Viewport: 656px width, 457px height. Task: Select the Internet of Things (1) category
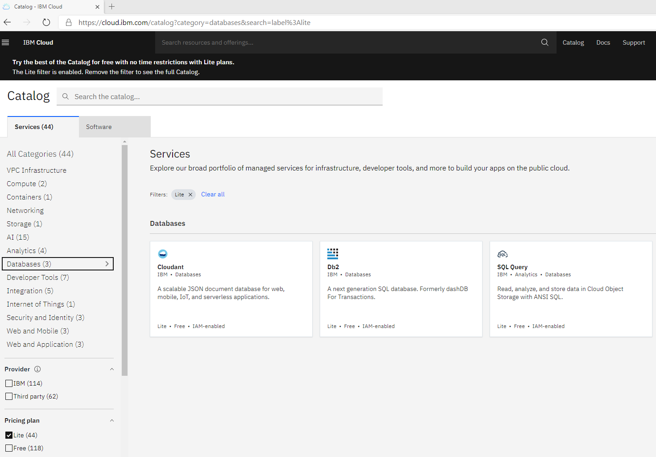tap(41, 304)
